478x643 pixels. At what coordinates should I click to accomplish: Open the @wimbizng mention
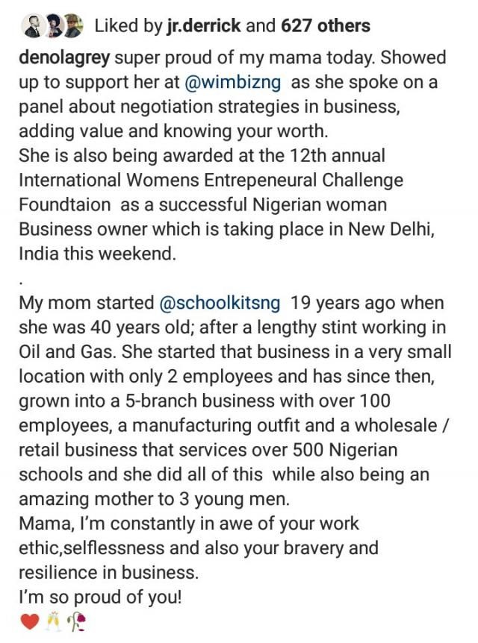coord(233,82)
